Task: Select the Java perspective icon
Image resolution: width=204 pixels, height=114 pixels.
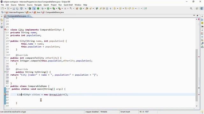Action: (x=201, y=9)
